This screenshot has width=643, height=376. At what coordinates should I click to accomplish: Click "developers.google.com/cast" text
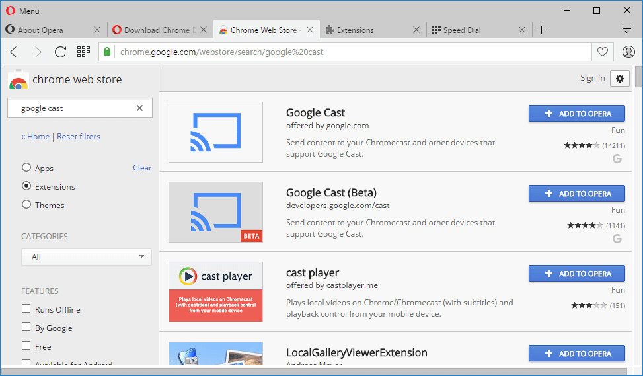point(338,206)
